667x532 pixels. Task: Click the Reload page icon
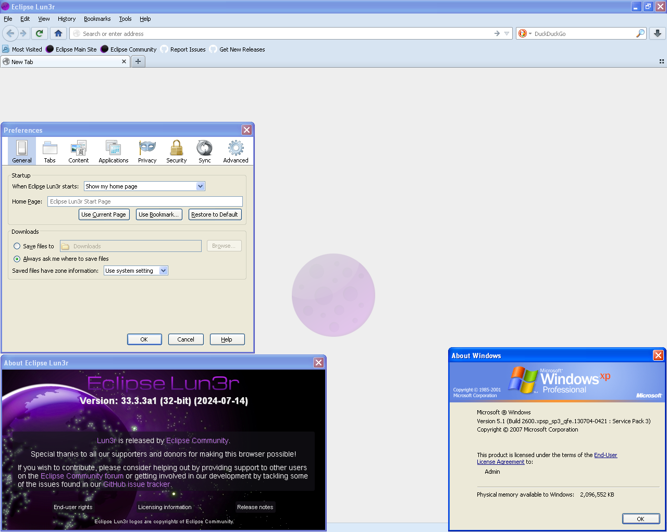[39, 33]
